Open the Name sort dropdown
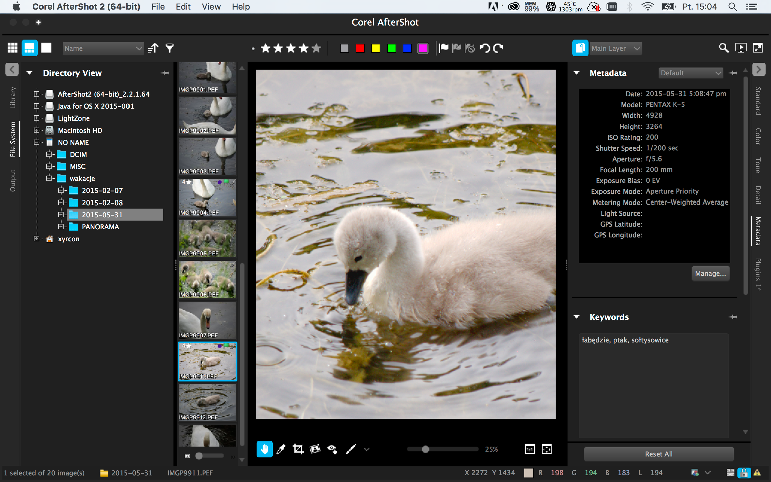 [x=103, y=48]
